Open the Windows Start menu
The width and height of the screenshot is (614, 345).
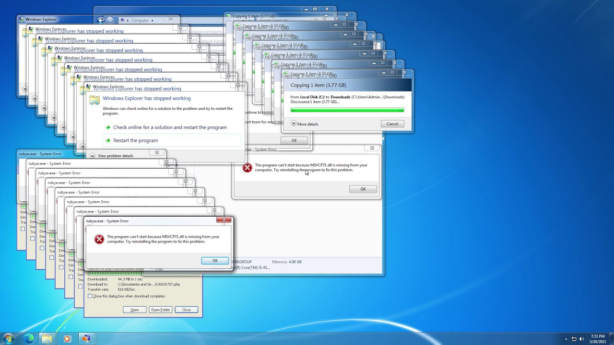[9, 339]
